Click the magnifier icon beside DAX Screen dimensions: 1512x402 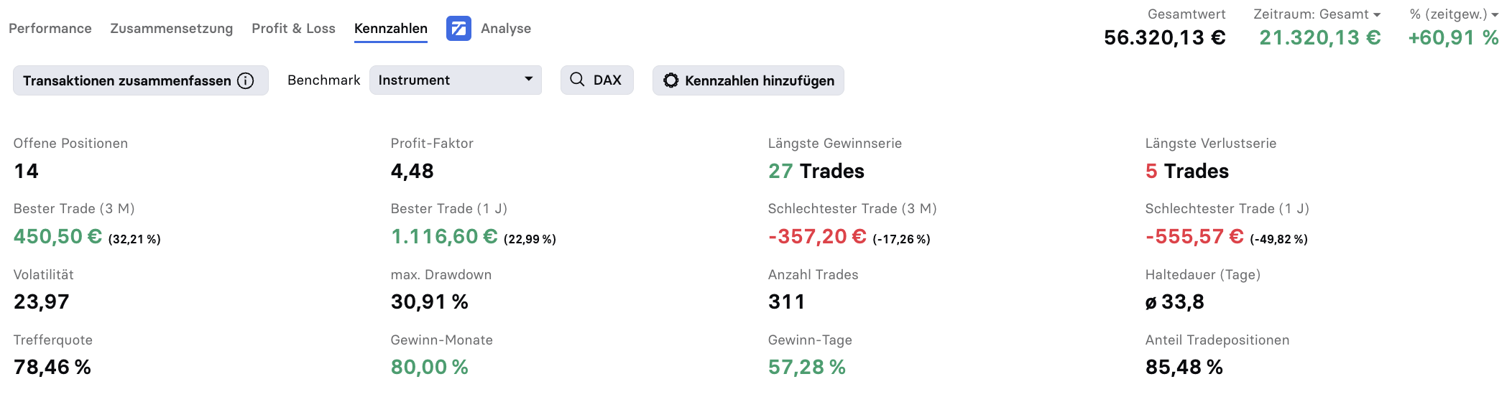(x=577, y=80)
